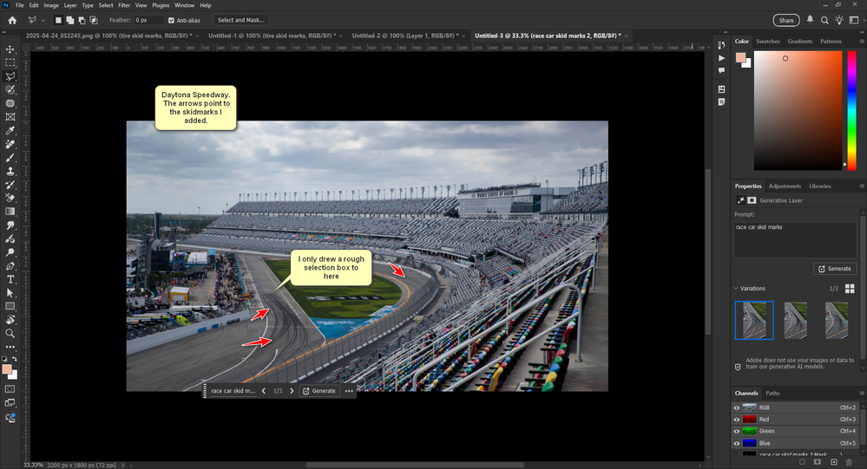Screen dimensions: 867x469
Task: Select the Rectangle shape tool
Action: pos(10,306)
